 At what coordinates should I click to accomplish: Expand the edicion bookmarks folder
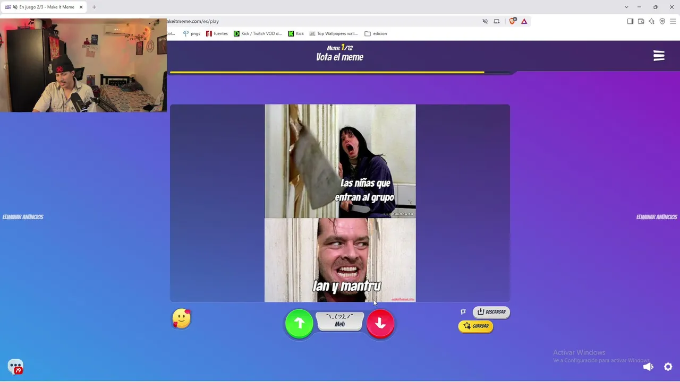click(376, 33)
